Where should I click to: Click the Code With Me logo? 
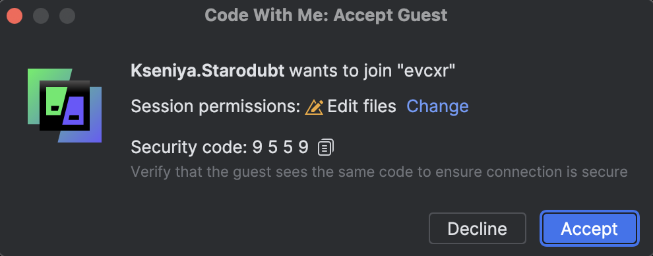click(x=65, y=106)
